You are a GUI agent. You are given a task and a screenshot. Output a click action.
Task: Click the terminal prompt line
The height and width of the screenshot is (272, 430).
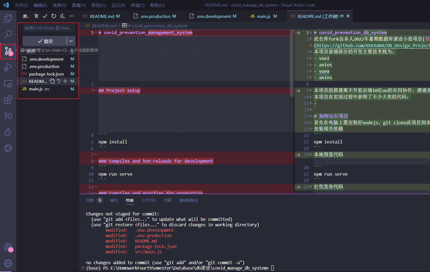point(180,268)
